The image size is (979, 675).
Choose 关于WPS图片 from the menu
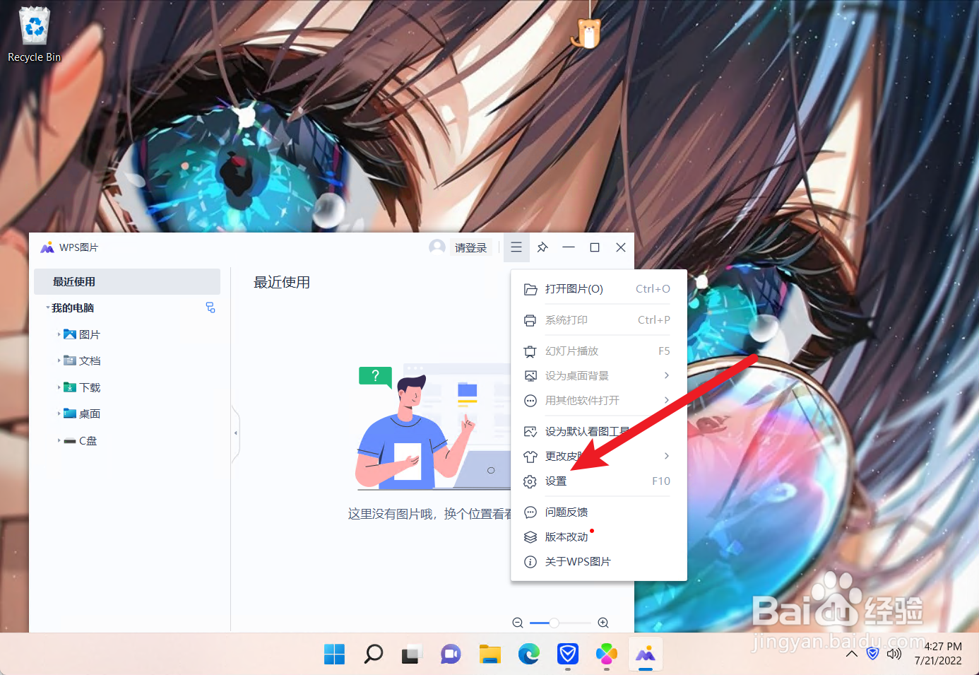click(x=598, y=561)
